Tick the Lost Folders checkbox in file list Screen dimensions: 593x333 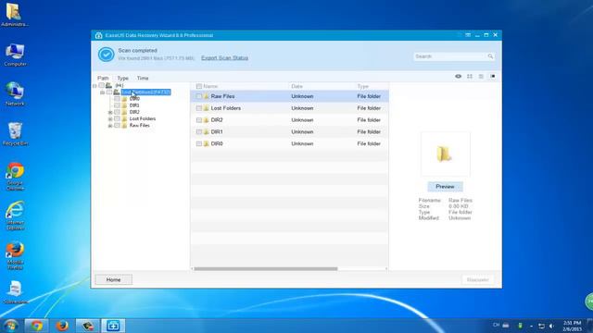(199, 108)
